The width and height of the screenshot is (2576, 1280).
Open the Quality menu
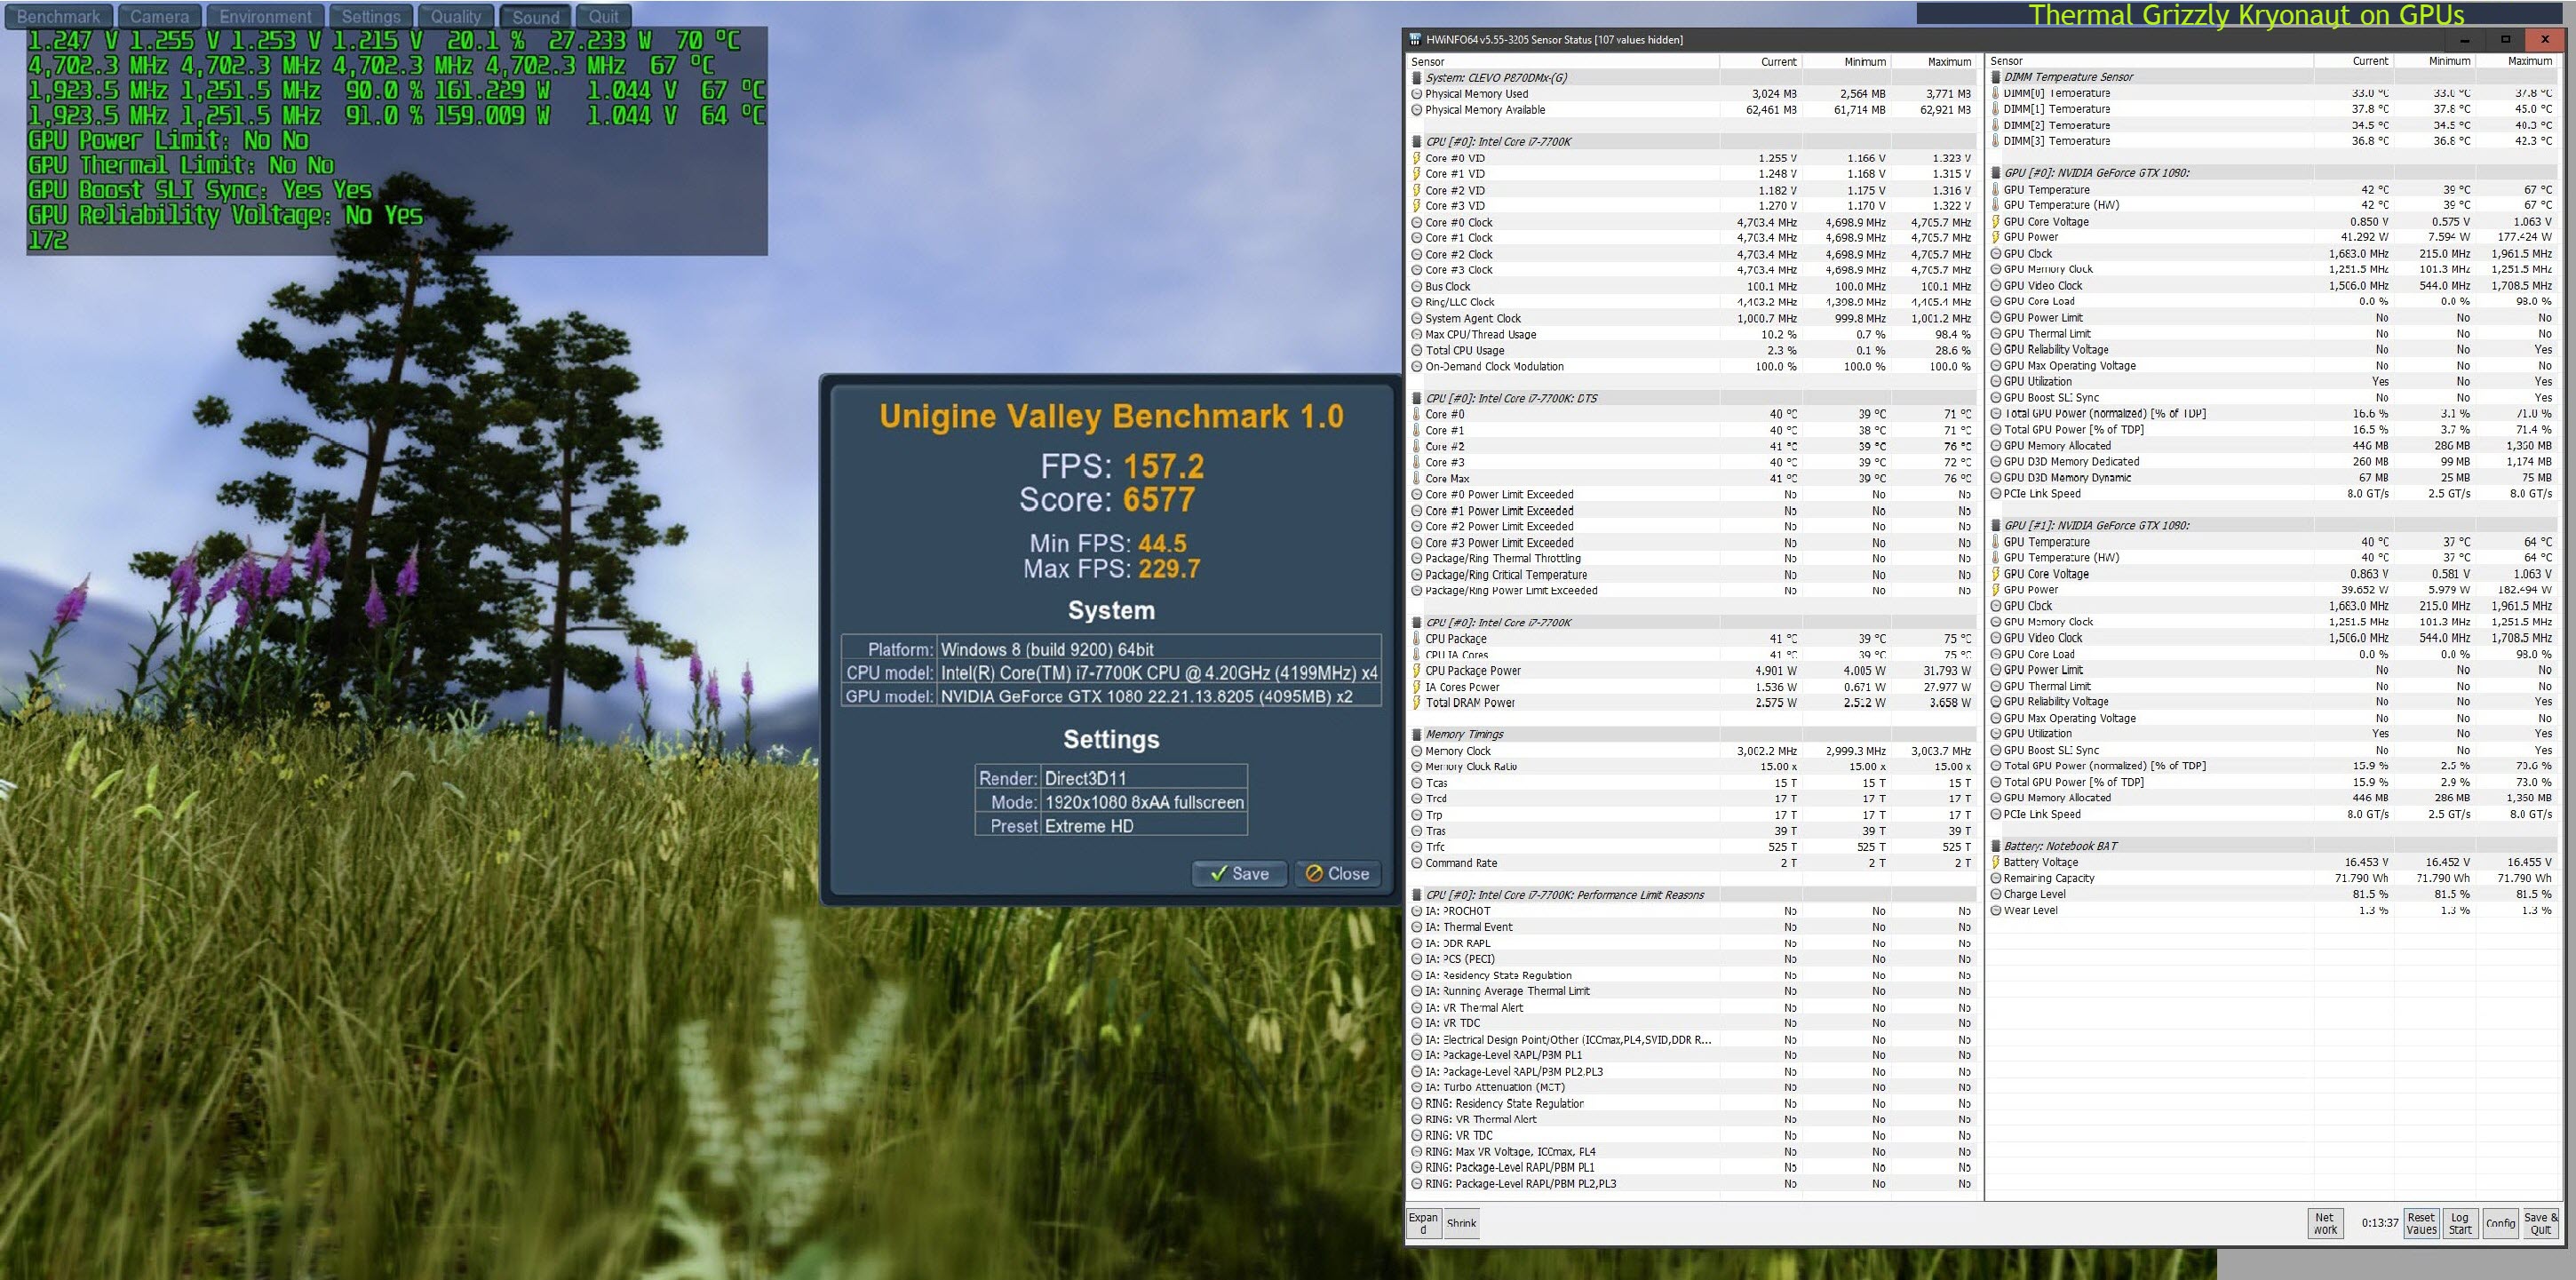(x=455, y=16)
